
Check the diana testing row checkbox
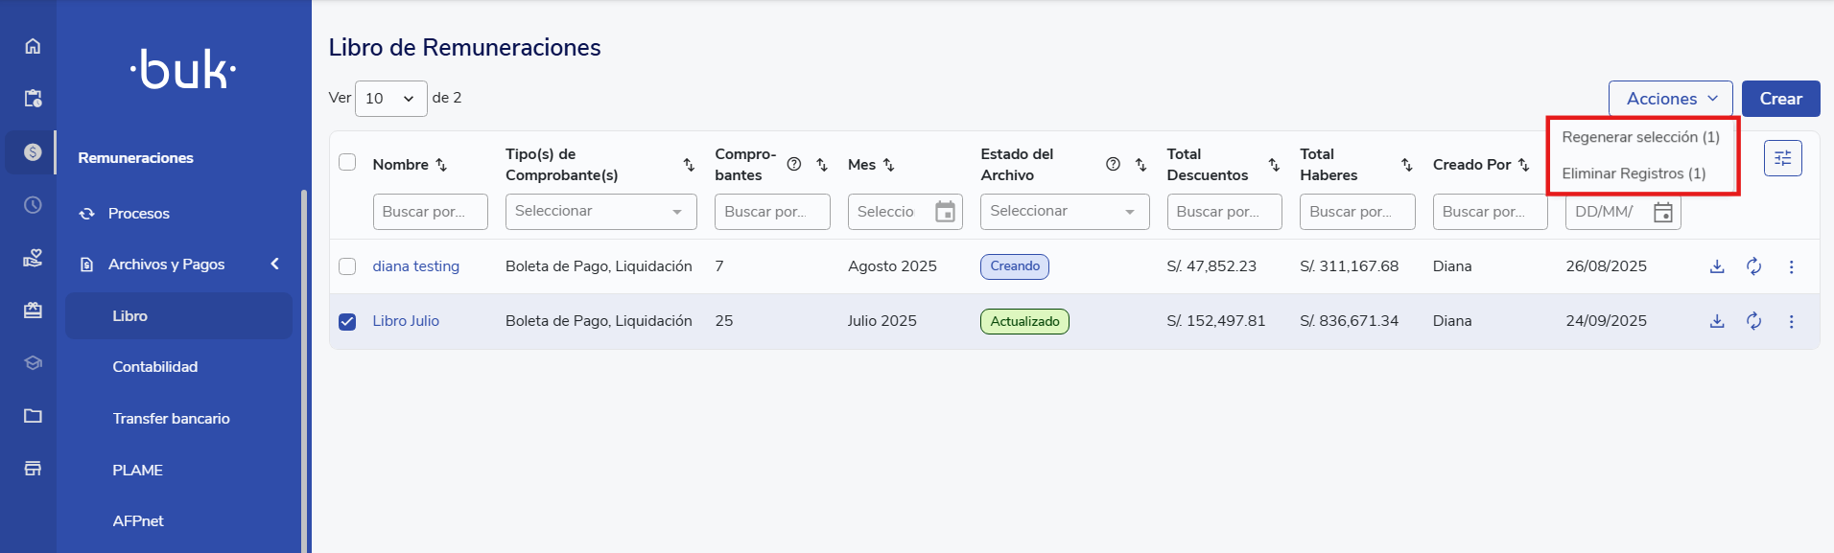click(x=347, y=266)
